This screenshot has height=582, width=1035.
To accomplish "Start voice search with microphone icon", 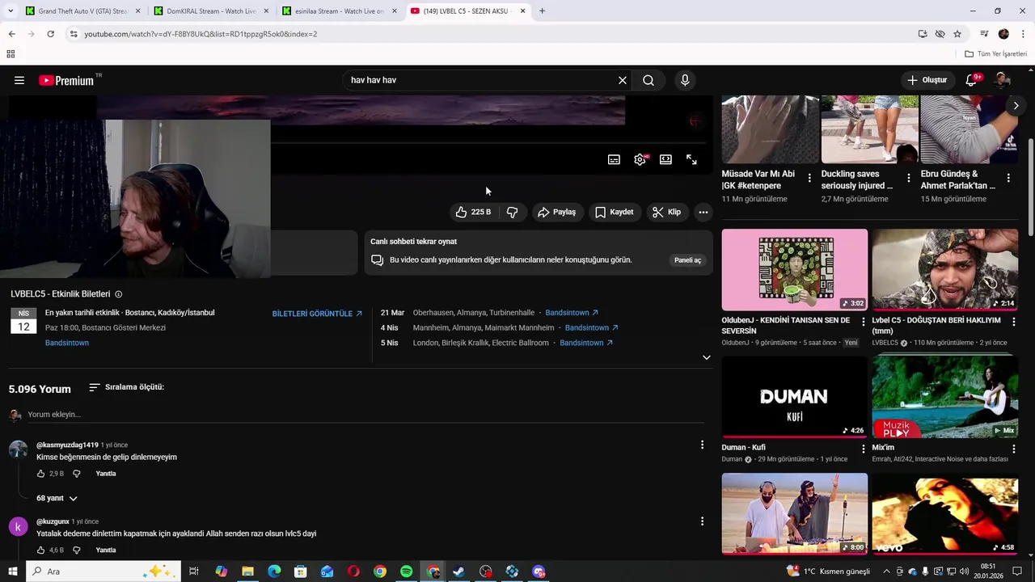I will click(x=685, y=80).
